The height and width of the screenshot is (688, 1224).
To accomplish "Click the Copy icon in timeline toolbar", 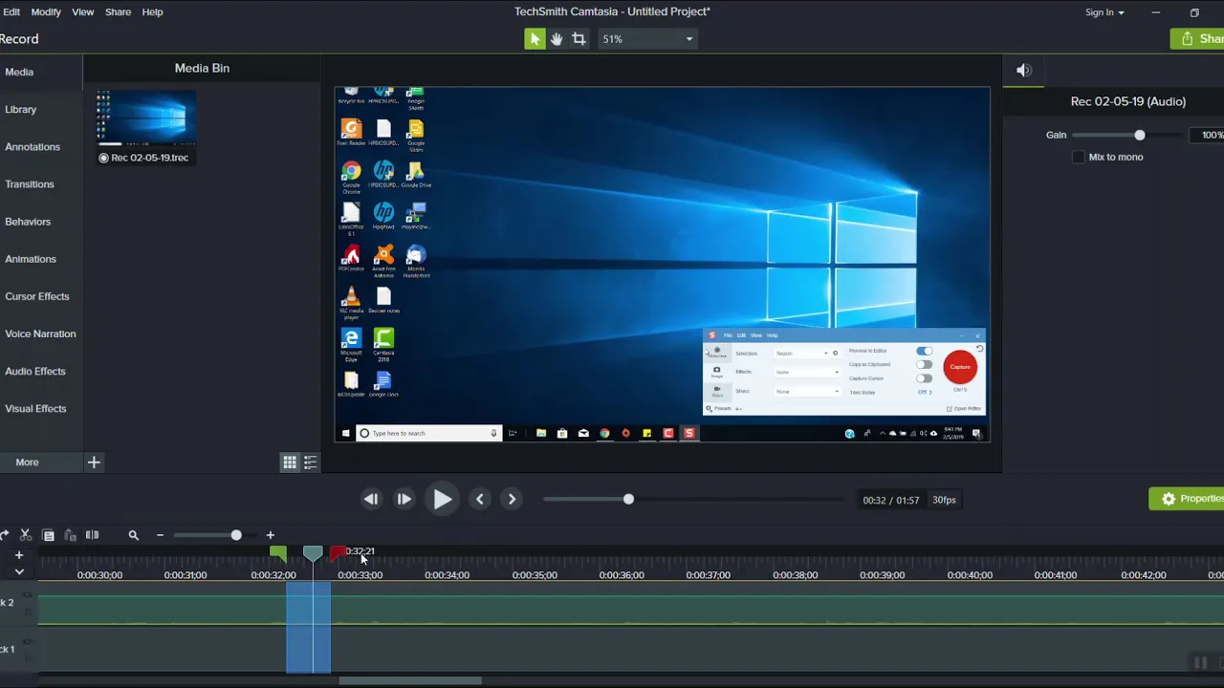I will [x=48, y=535].
